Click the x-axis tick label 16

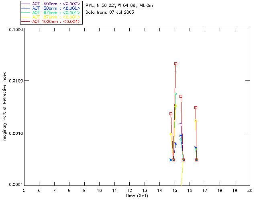click(x=190, y=190)
